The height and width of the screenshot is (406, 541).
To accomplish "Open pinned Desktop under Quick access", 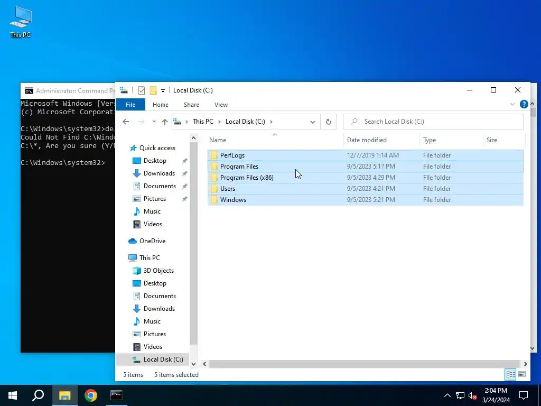I will tap(155, 161).
